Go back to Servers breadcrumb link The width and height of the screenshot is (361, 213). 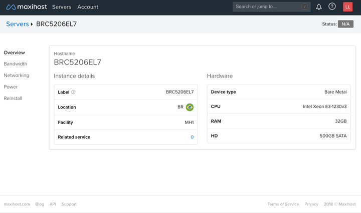18,24
